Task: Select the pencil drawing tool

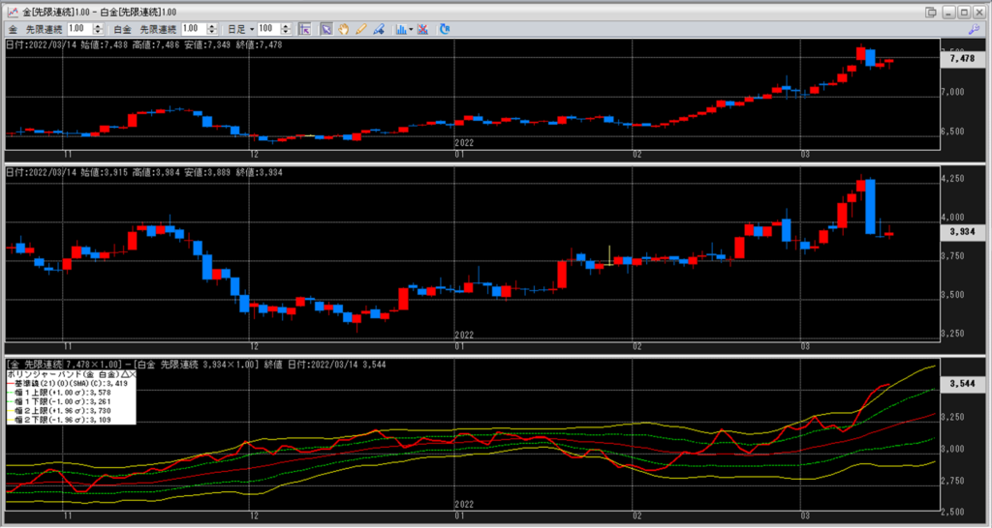Action: [x=360, y=29]
